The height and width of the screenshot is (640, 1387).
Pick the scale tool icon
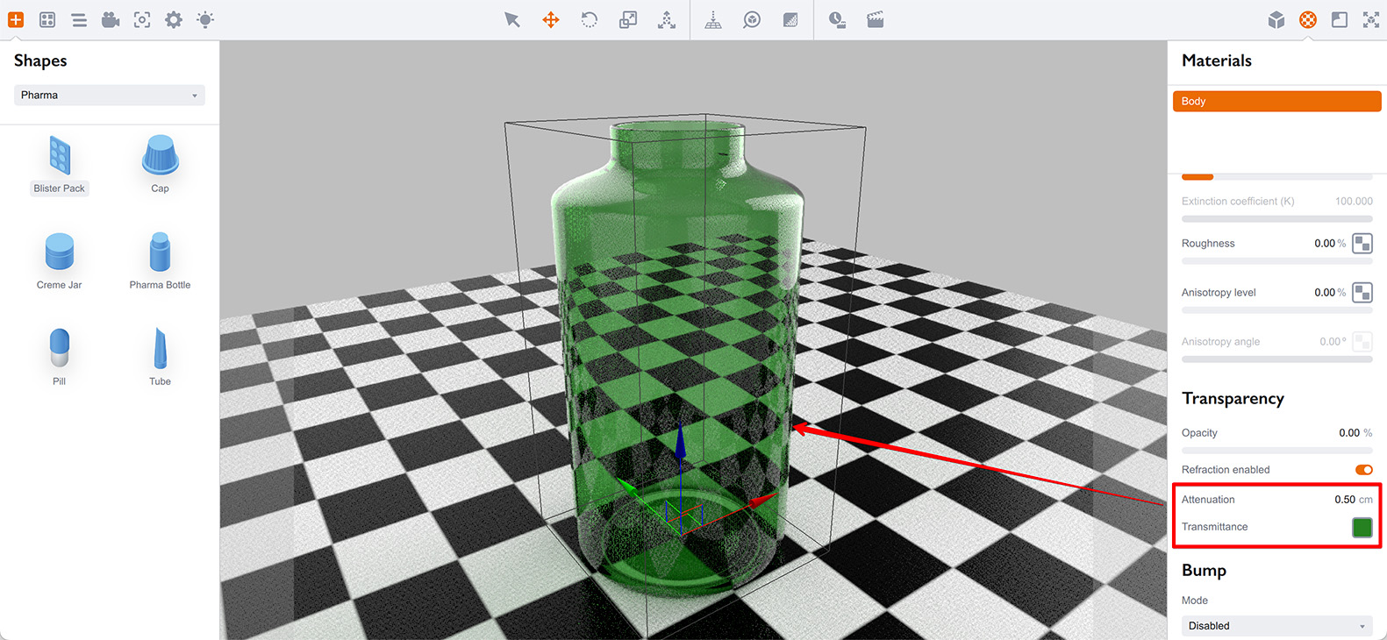(x=628, y=19)
